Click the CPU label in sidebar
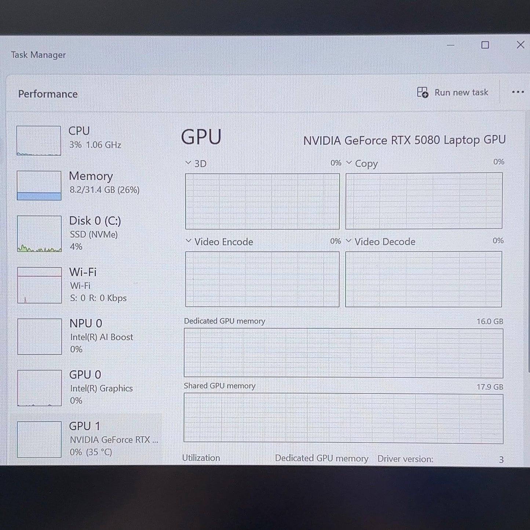This screenshot has height=530, width=530. pos(79,131)
